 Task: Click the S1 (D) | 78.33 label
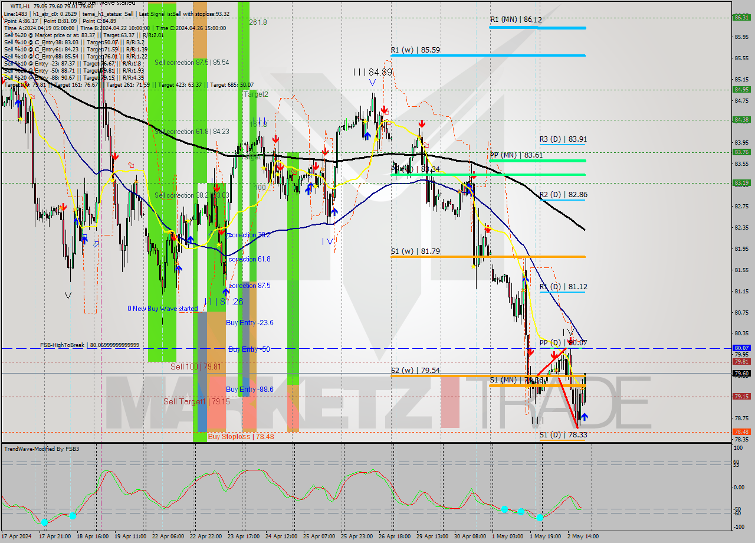tap(563, 435)
